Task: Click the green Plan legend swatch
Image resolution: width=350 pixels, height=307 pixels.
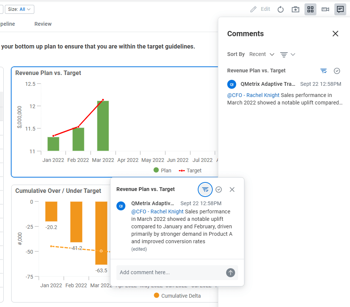Action: coord(156,170)
